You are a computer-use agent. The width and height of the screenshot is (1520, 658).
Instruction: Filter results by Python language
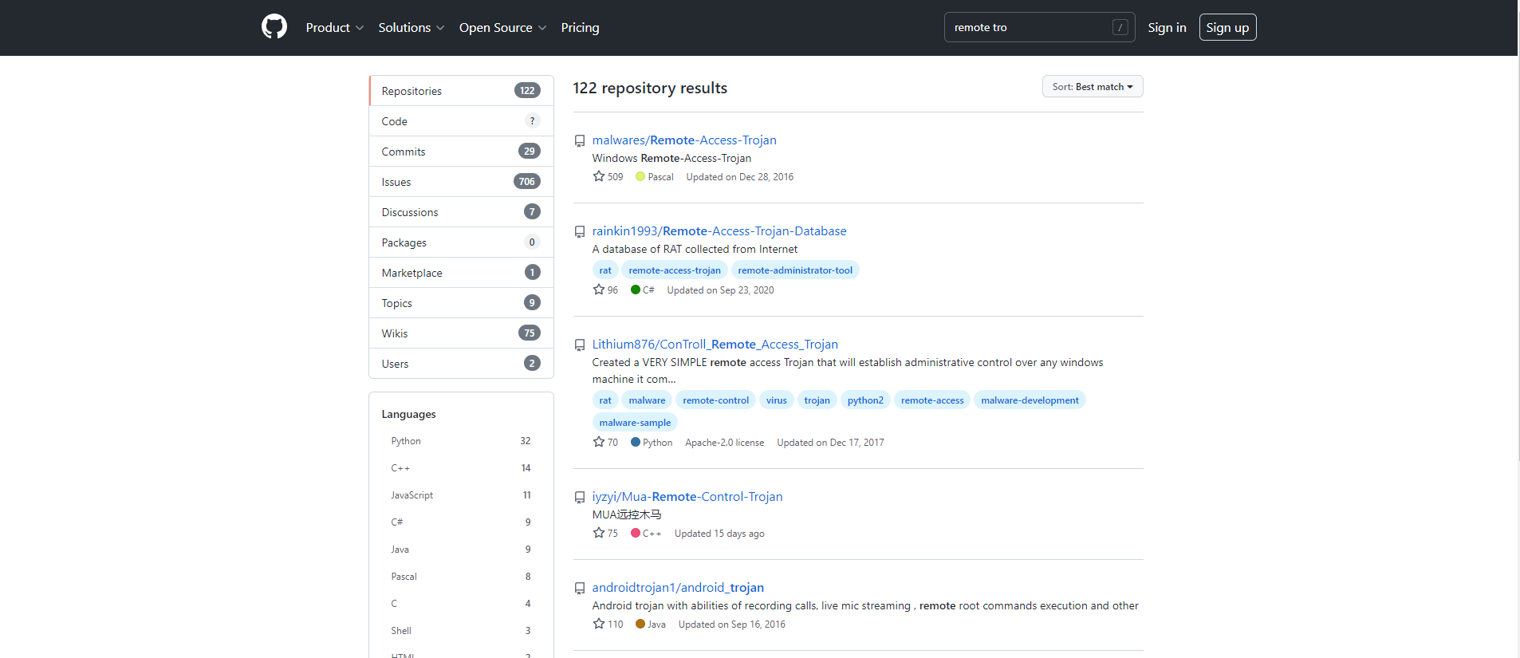pyautogui.click(x=461, y=441)
